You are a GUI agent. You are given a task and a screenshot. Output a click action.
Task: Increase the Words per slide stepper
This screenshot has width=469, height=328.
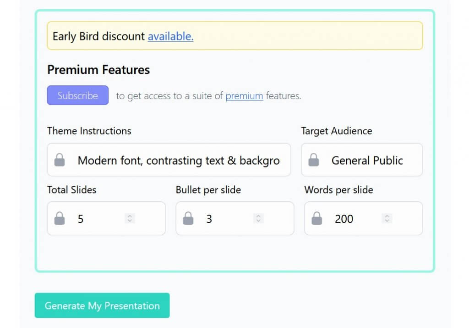[387, 216]
